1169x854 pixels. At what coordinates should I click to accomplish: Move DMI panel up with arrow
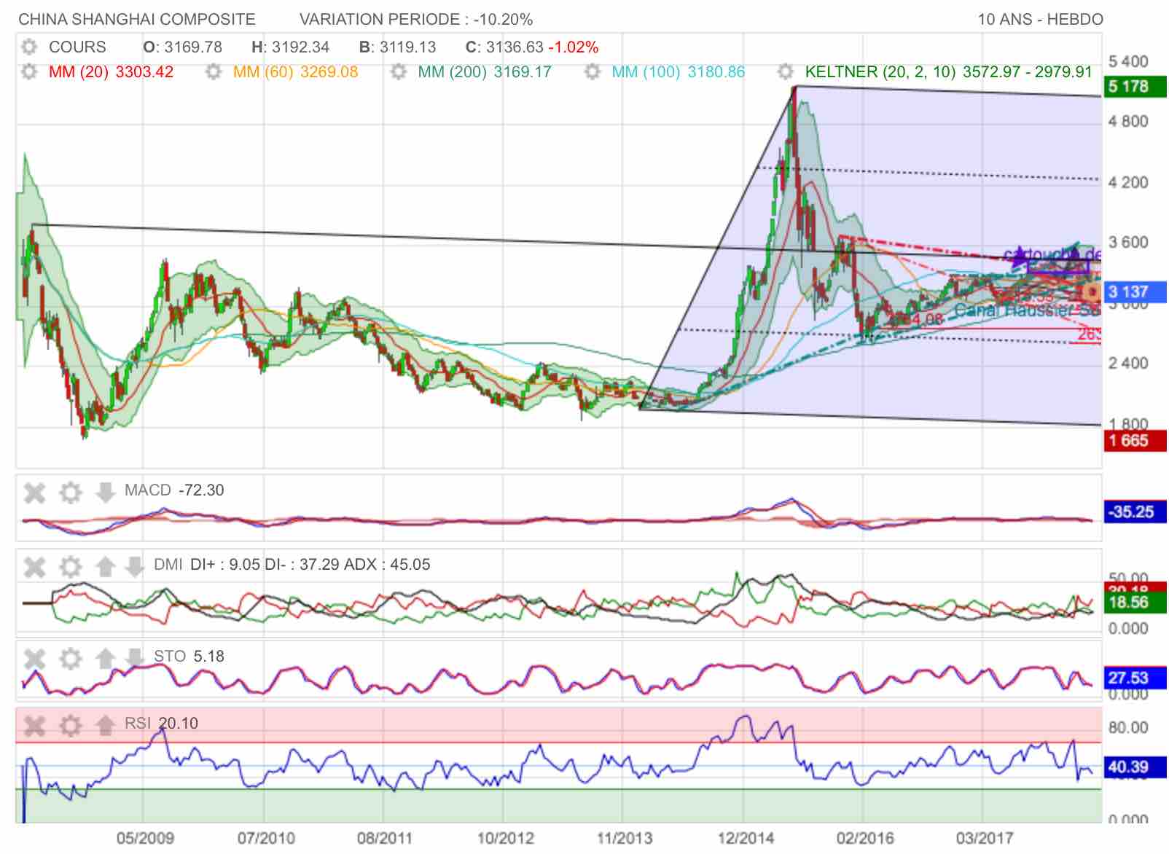105,566
